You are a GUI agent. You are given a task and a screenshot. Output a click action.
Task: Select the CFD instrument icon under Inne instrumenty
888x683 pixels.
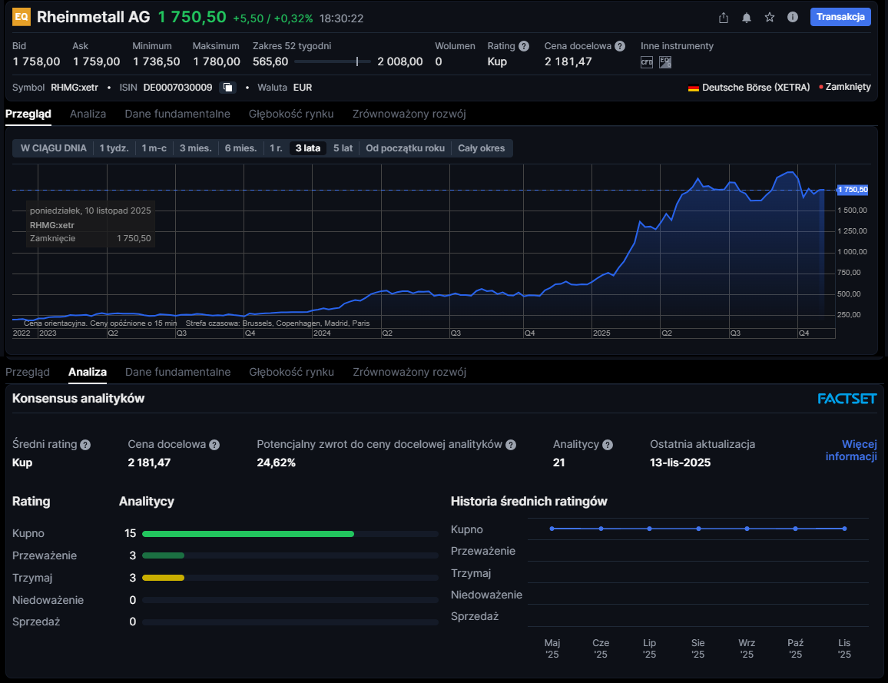pos(647,62)
